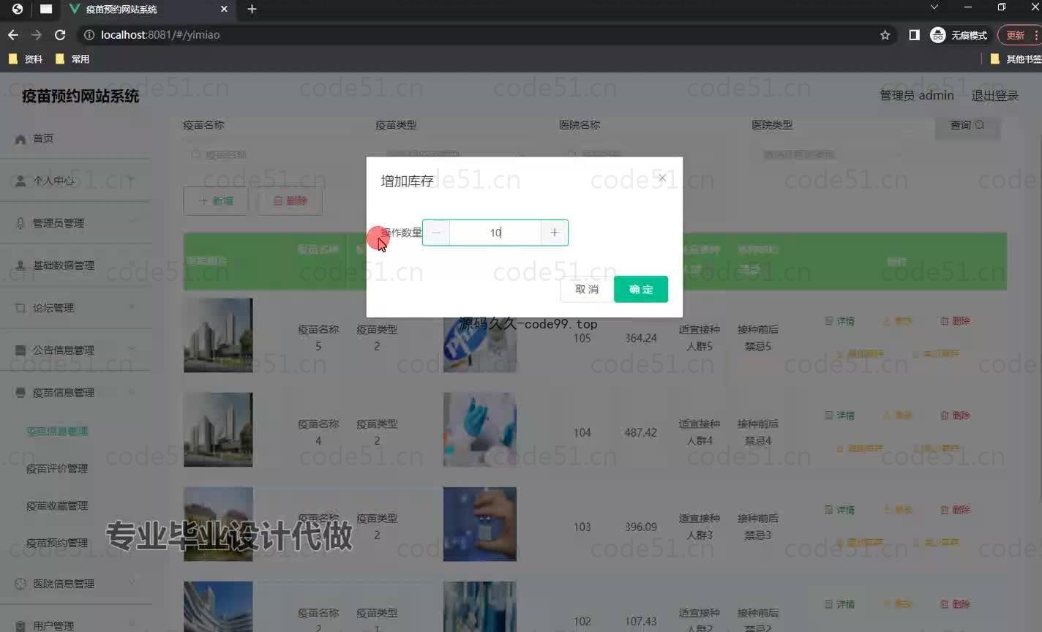Open the 医院类型 filter dropdown
Image resolution: width=1042 pixels, height=632 pixels.
click(833, 155)
